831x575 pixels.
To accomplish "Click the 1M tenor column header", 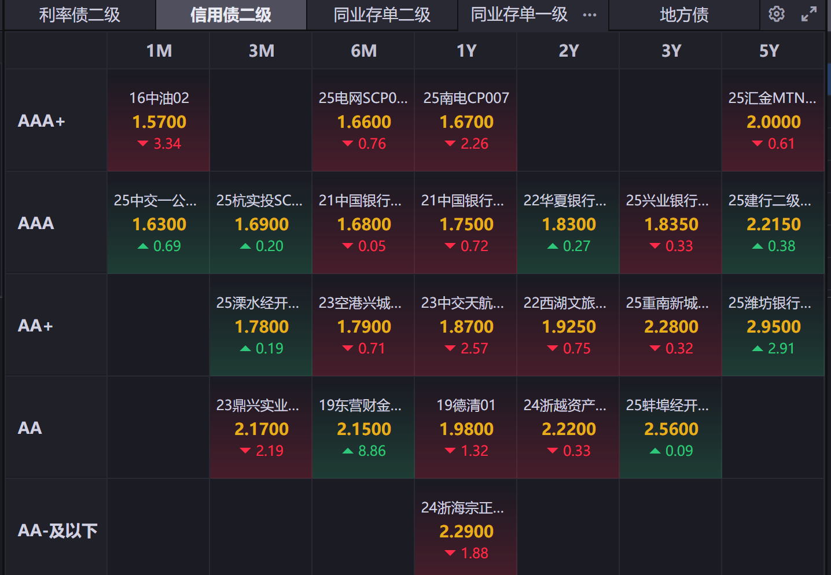I will (159, 51).
